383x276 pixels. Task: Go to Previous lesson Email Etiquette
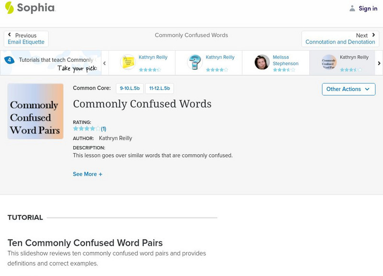(x=26, y=39)
